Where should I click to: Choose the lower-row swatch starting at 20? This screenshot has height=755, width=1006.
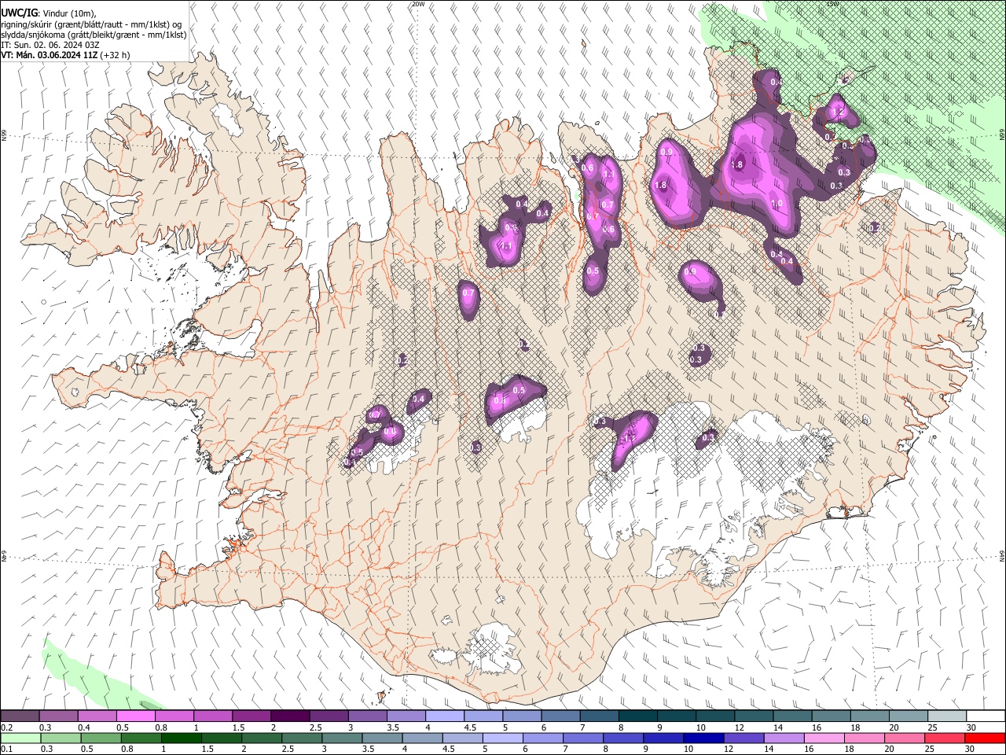905,738
